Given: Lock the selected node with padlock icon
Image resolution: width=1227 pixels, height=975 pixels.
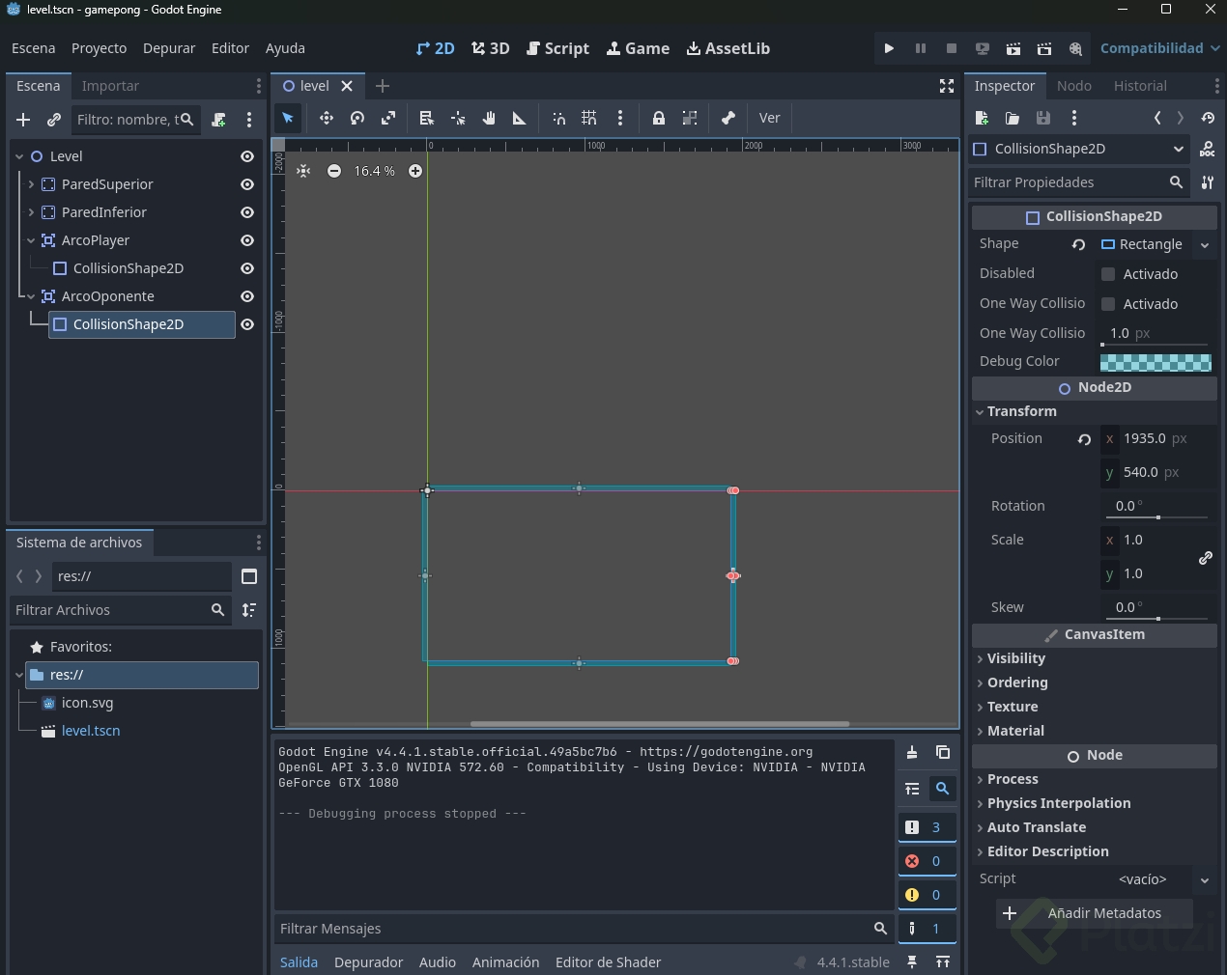Looking at the screenshot, I should tap(658, 118).
